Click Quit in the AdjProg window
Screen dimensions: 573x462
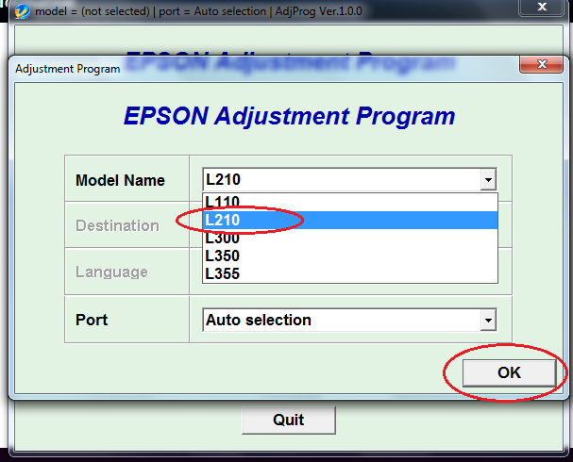pos(288,420)
